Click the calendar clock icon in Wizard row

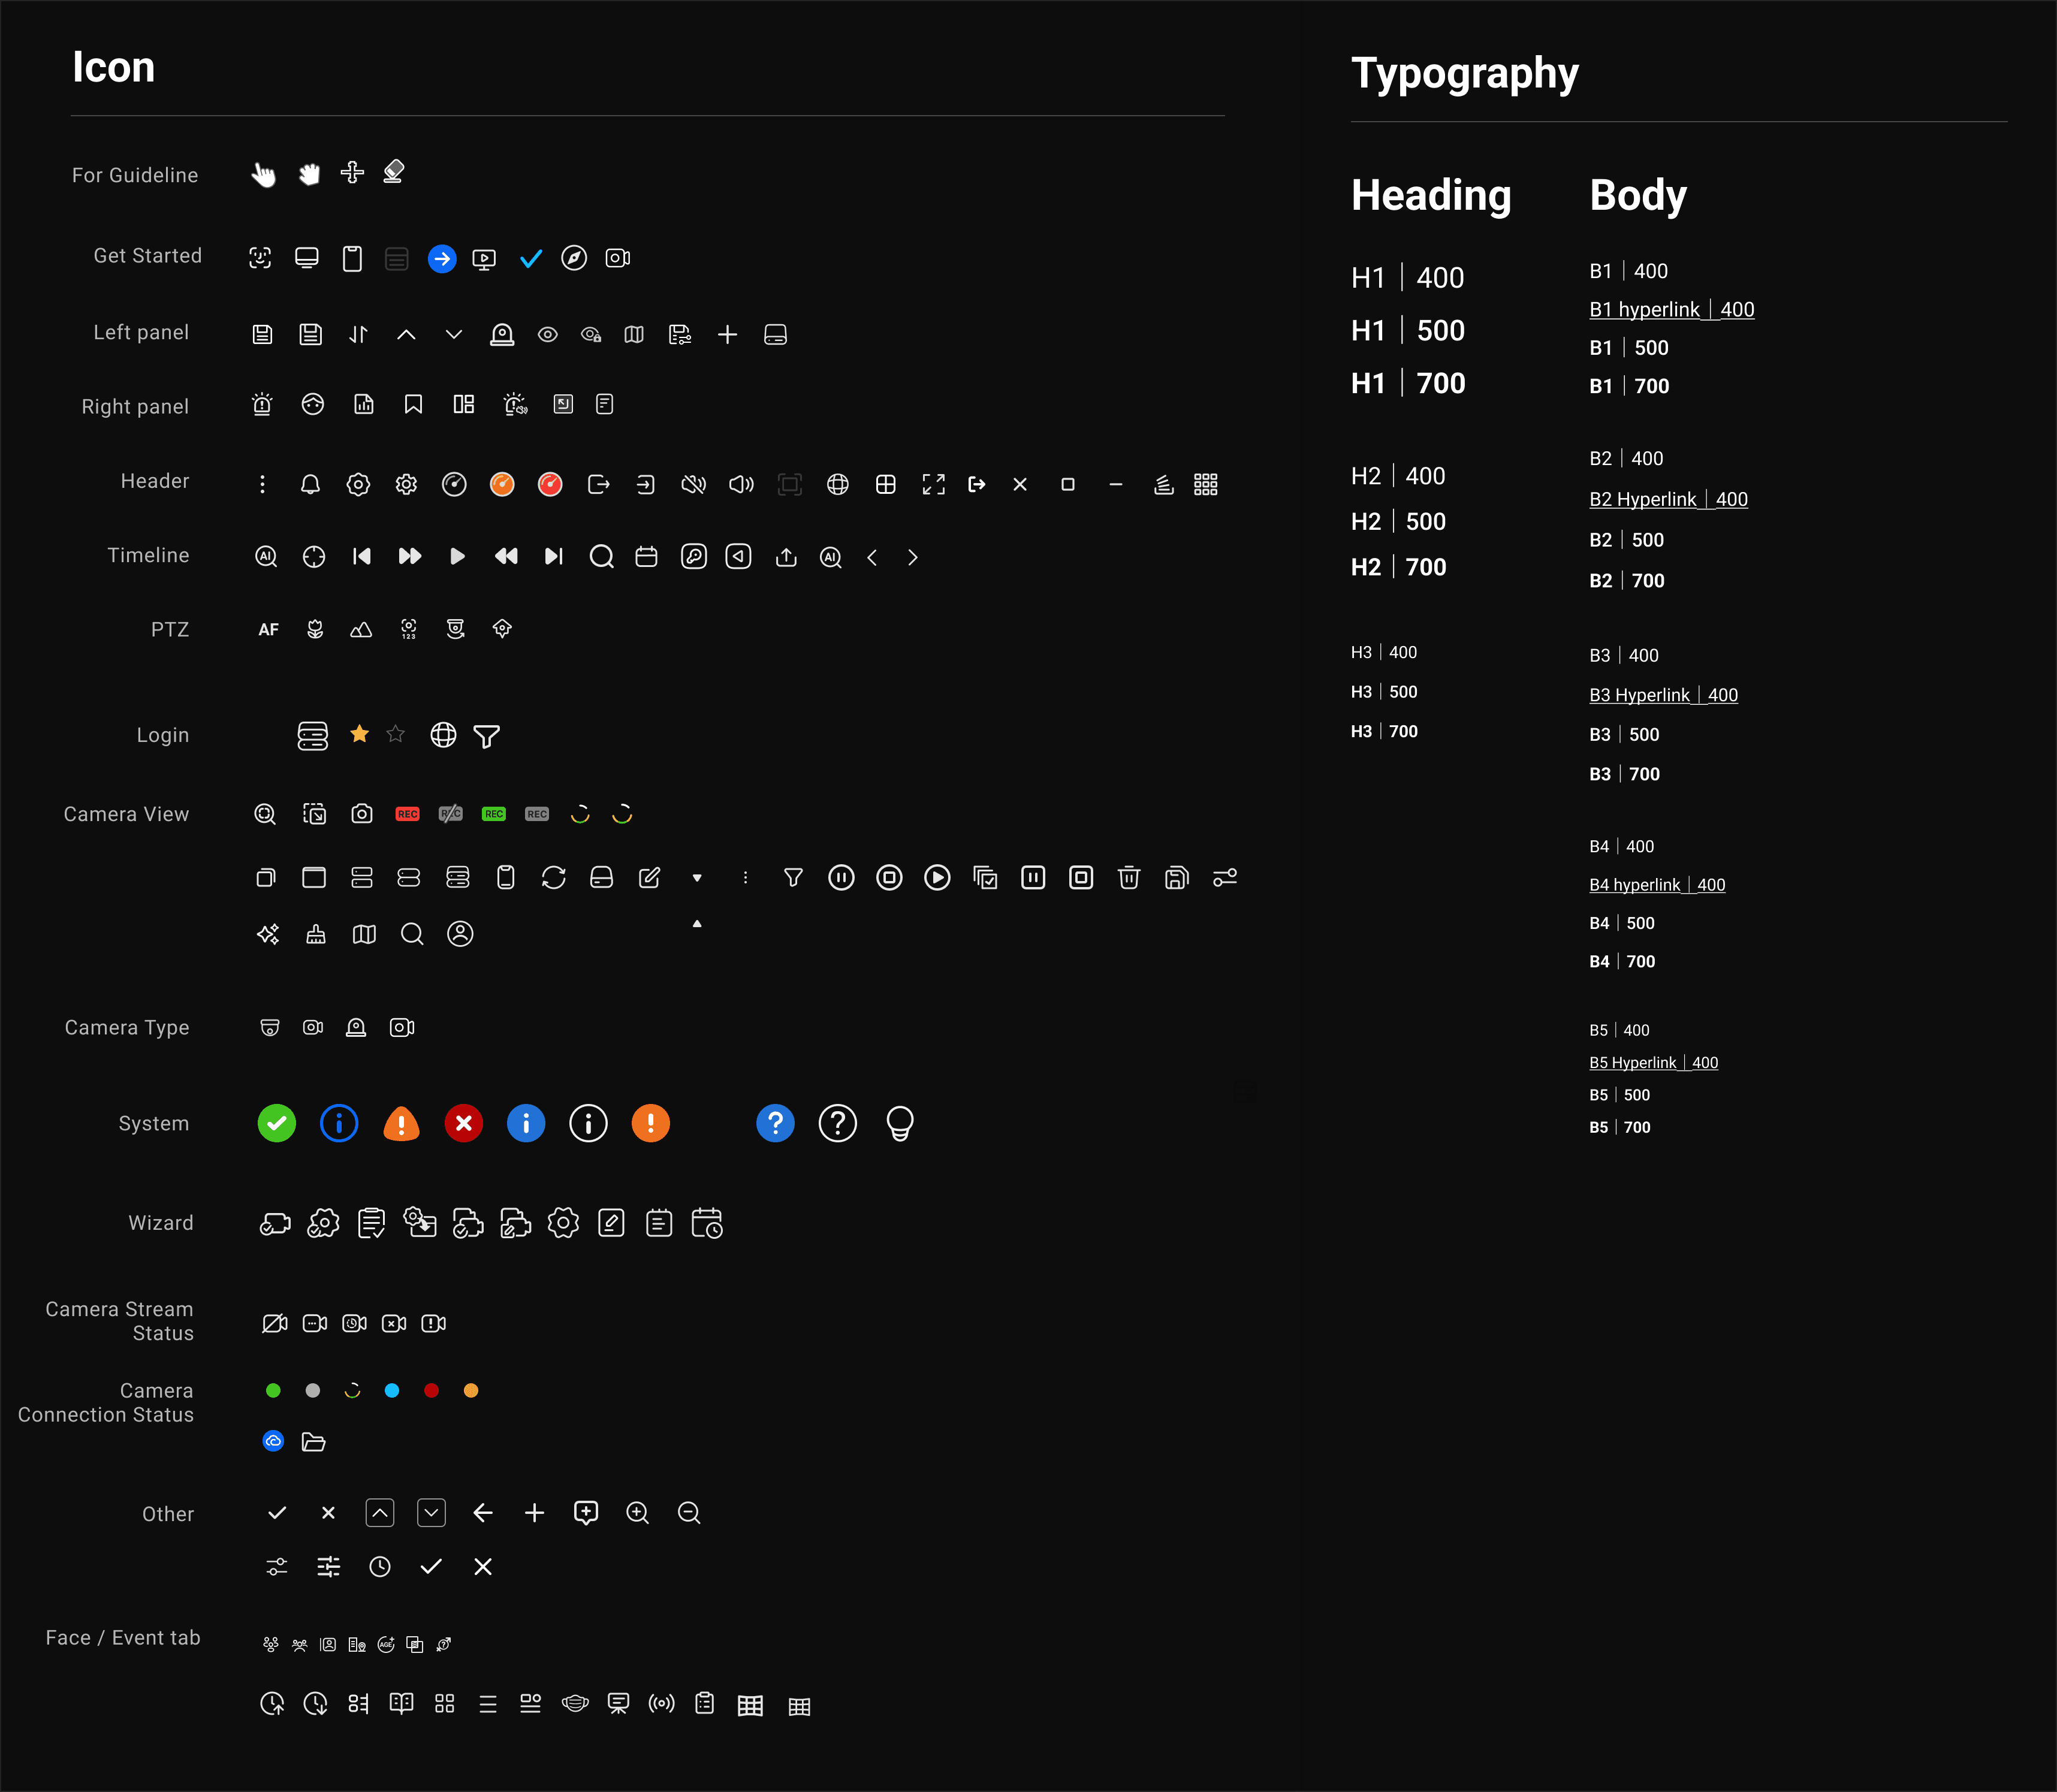click(707, 1223)
